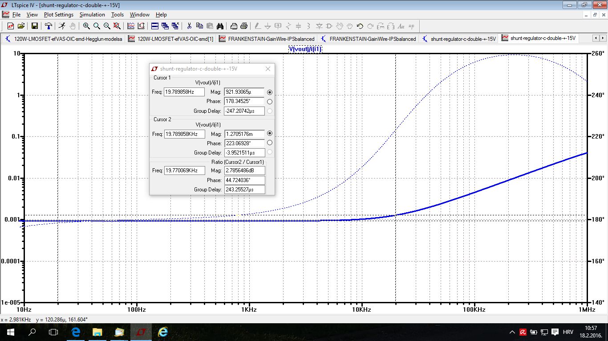This screenshot has height=341, width=608.
Task: Open the Windows Start button
Action: tap(11, 332)
